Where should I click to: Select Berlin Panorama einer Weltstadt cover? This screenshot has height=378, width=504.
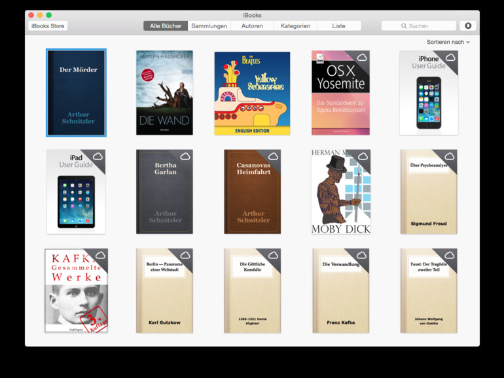(164, 290)
